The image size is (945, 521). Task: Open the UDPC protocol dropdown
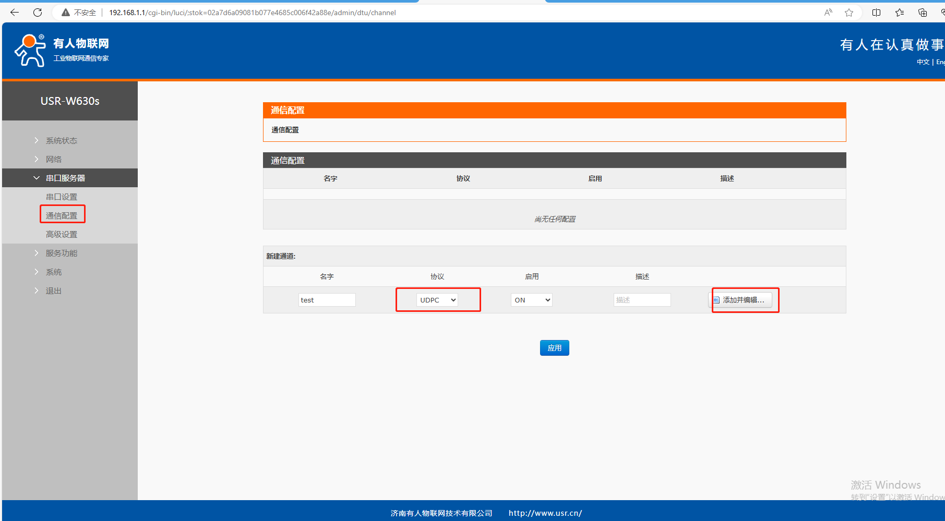tap(437, 300)
